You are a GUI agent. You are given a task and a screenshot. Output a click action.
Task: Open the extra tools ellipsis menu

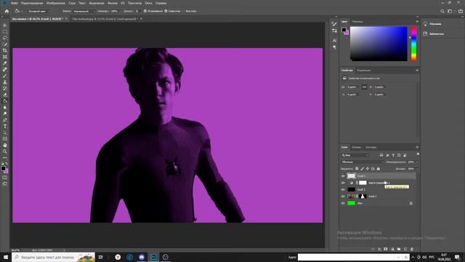[x=5, y=158]
